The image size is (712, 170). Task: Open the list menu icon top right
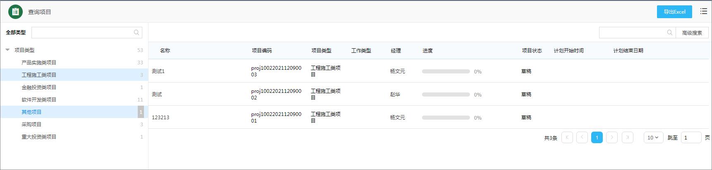pyautogui.click(x=703, y=12)
